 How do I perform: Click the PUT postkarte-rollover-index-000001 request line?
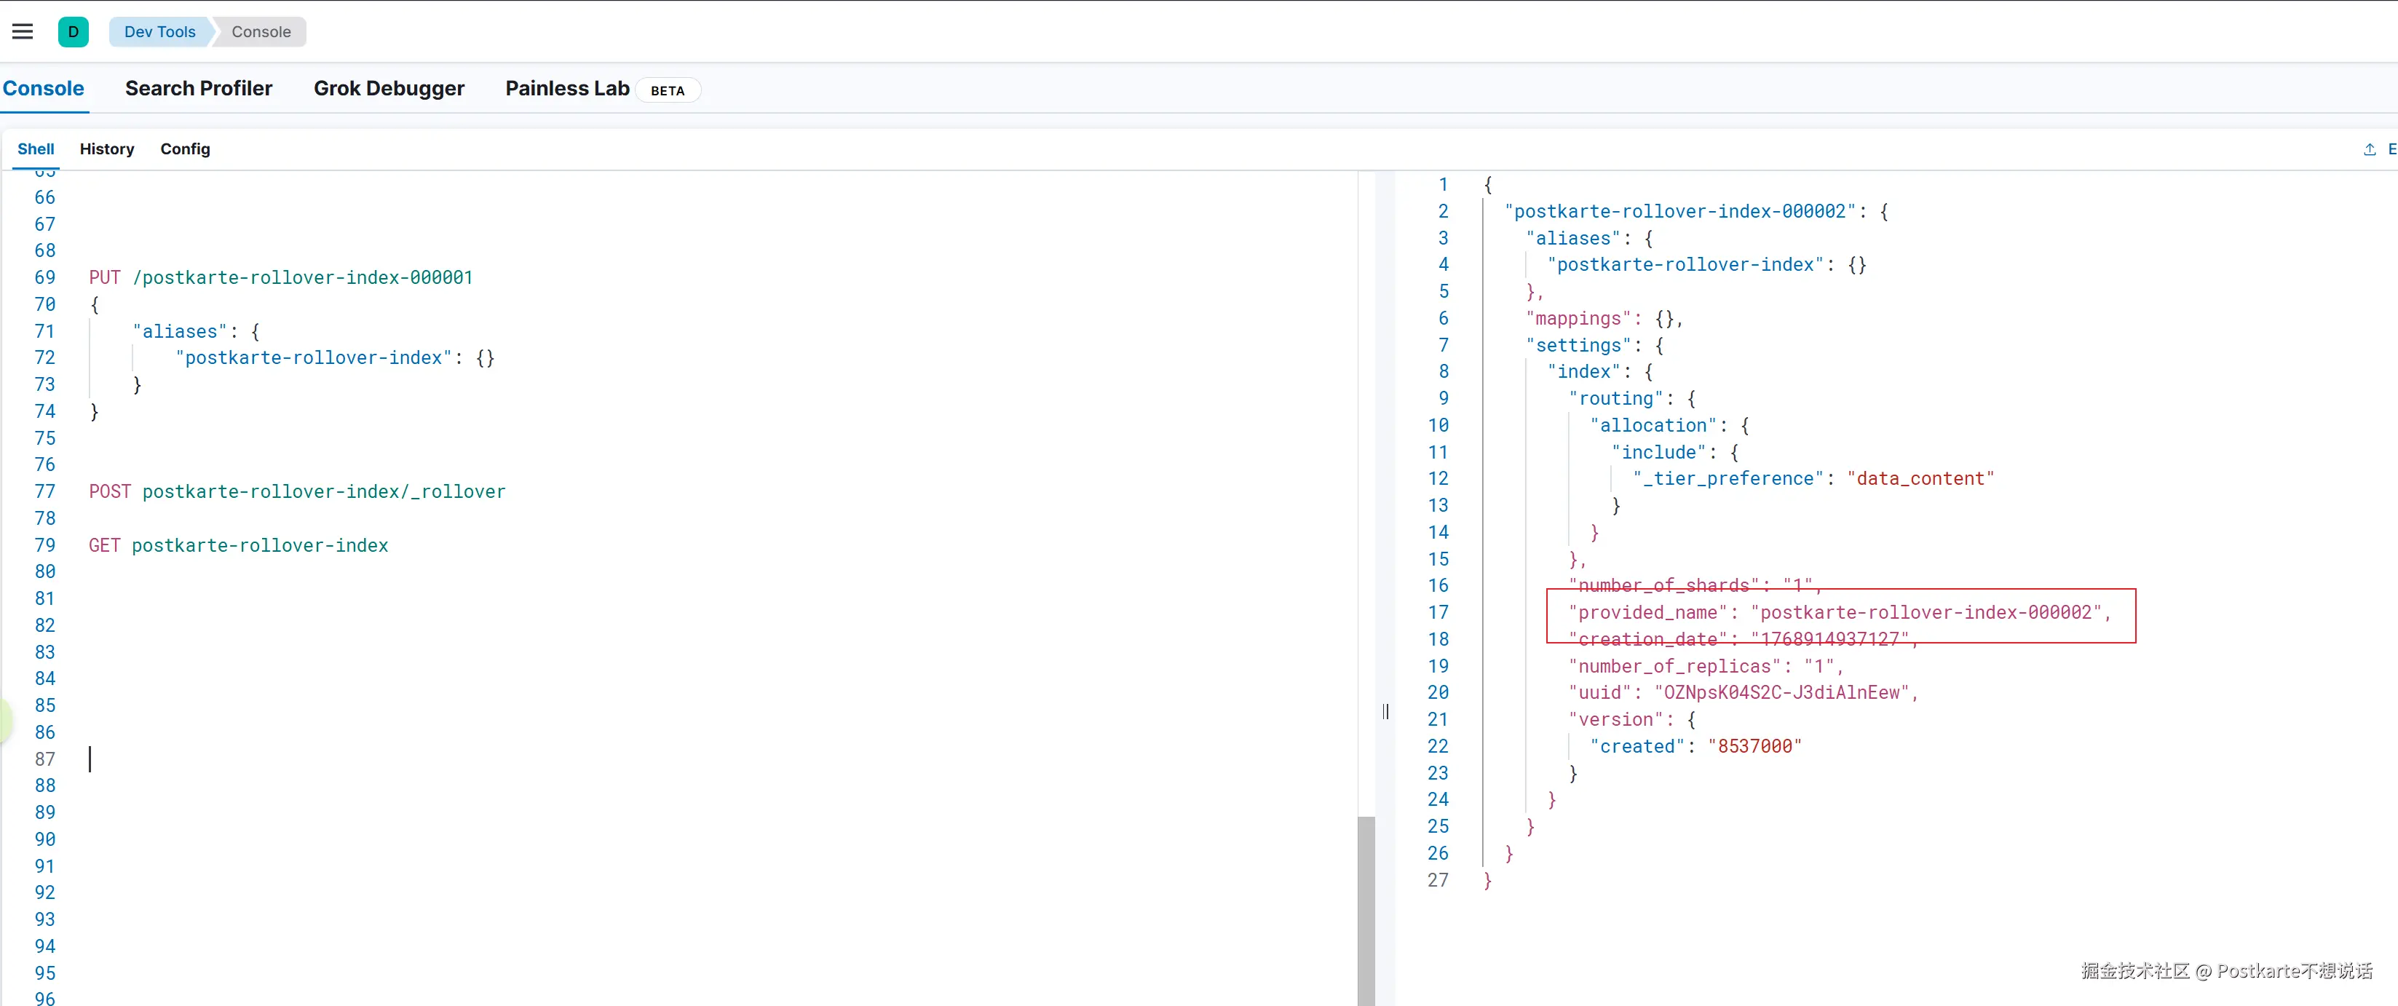point(280,277)
